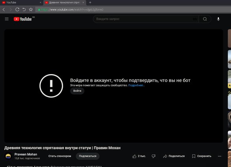The width and height of the screenshot is (231, 167).
Task: Bookmark page with star icon
Action: click(31, 9)
